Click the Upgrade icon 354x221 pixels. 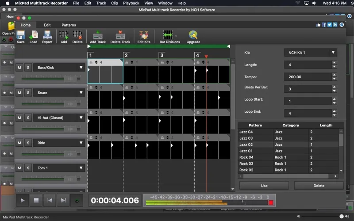[193, 37]
